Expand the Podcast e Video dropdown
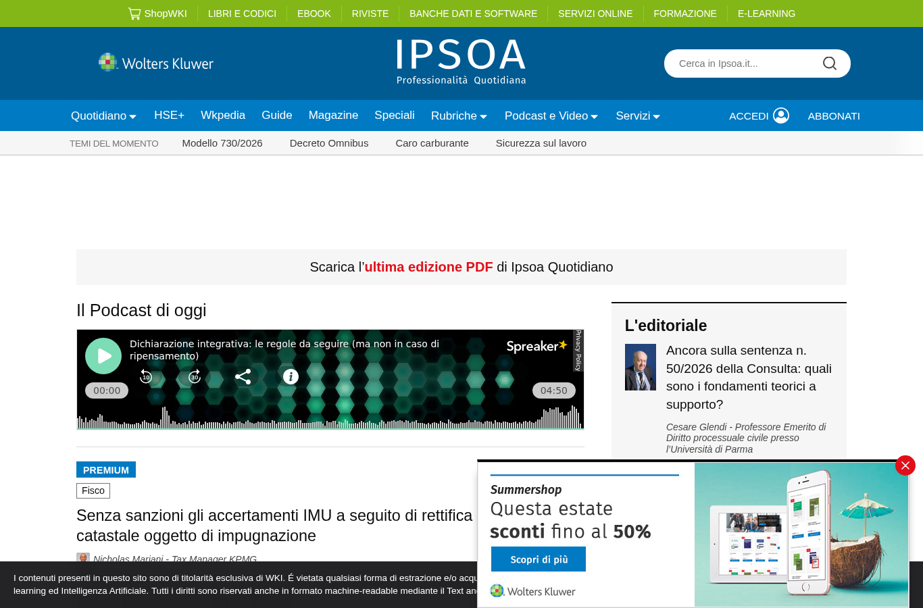Screen dimensions: 923x608 coord(551,116)
